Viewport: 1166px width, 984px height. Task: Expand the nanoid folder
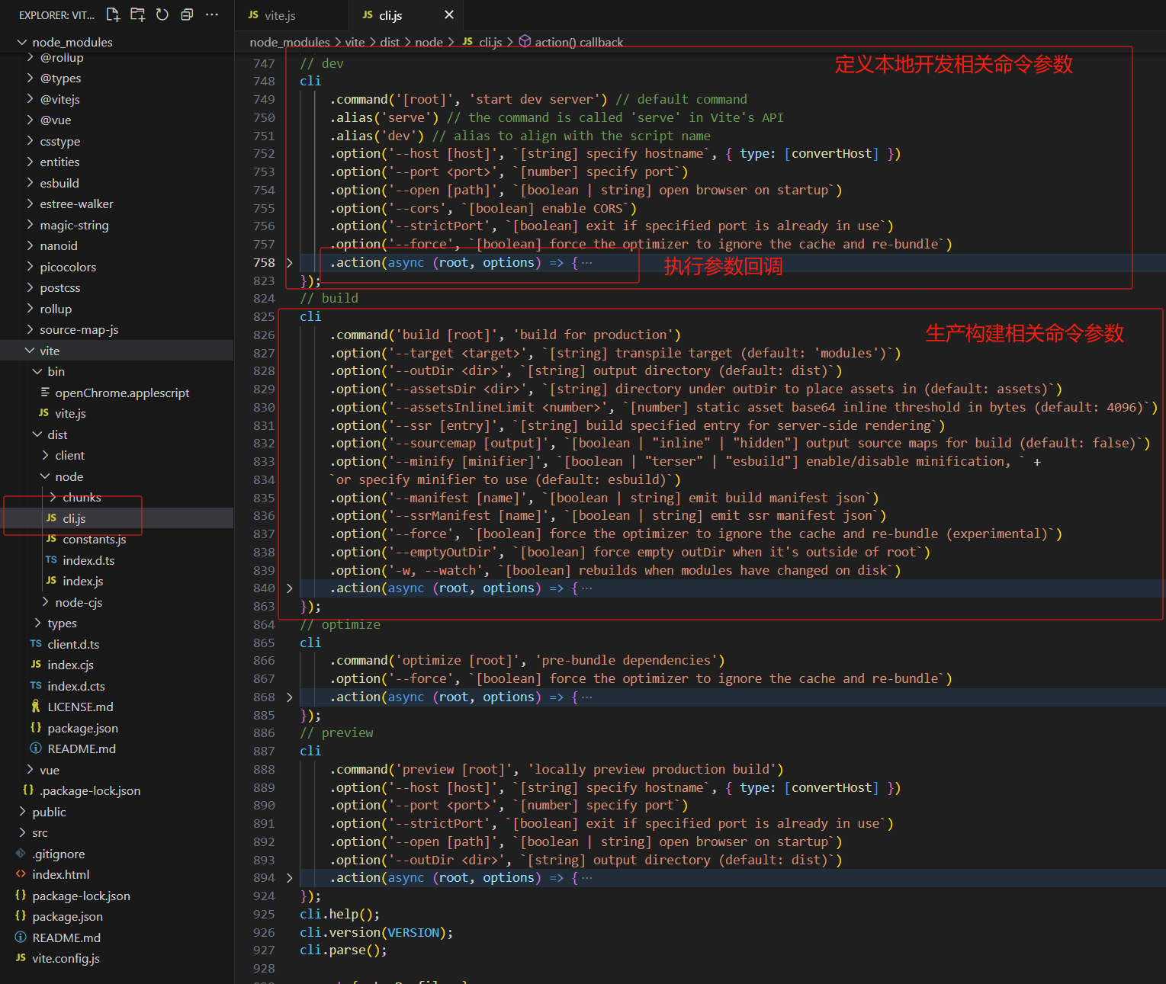coord(117,245)
